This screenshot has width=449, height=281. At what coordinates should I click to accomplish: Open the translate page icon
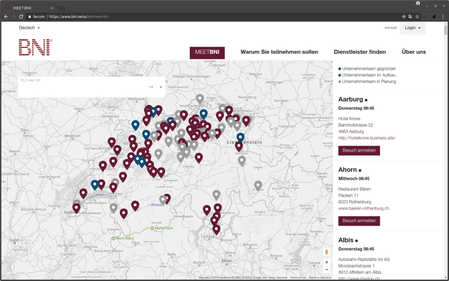[410, 17]
